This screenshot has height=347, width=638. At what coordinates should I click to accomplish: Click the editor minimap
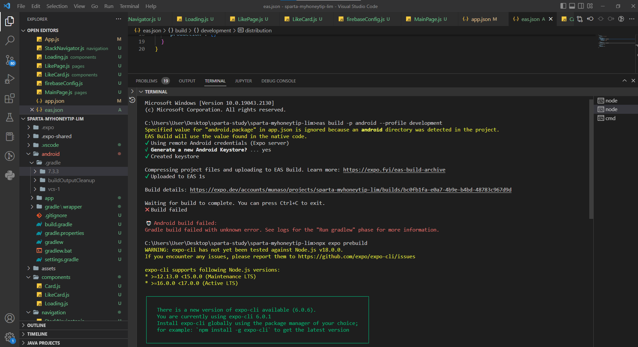pyautogui.click(x=616, y=41)
